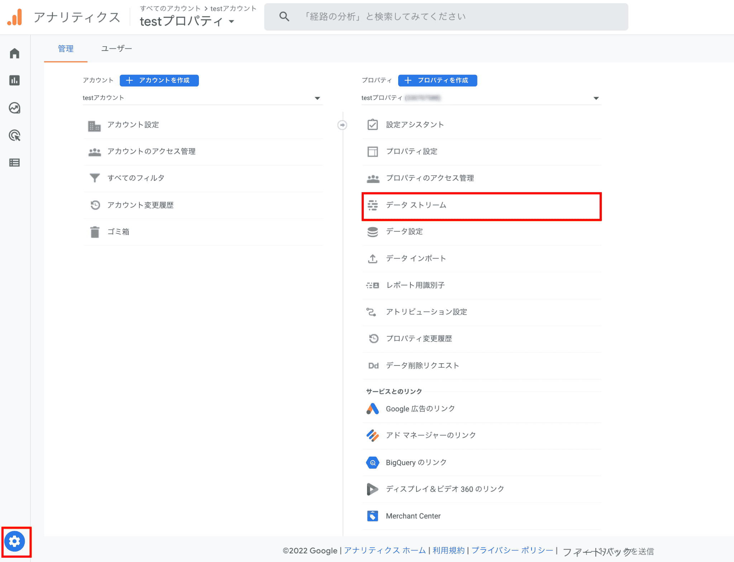Click the Google Ads logo icon

[373, 409]
